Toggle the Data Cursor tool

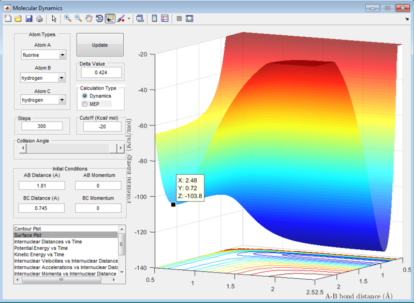(110, 19)
